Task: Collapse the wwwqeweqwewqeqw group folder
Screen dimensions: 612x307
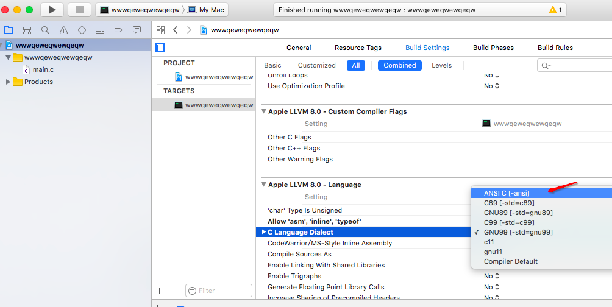Action: pyautogui.click(x=8, y=57)
